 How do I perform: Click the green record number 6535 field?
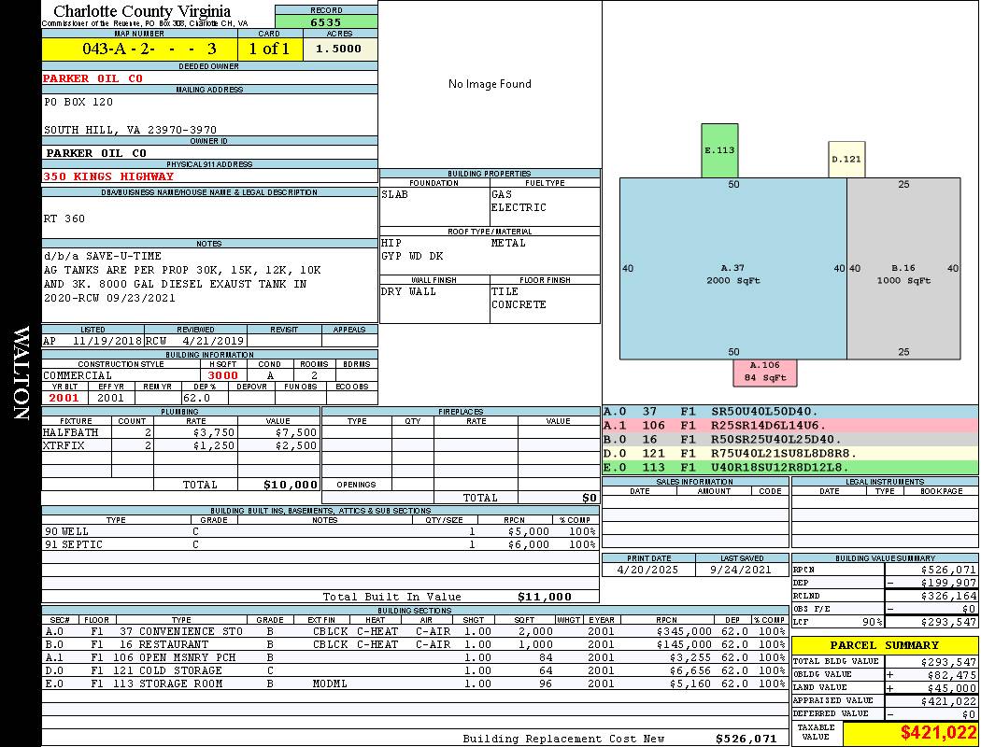326,21
